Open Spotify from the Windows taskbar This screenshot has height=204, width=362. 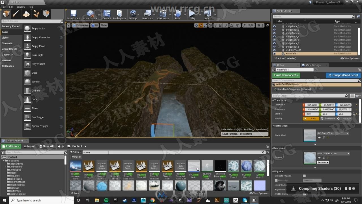pos(106,200)
